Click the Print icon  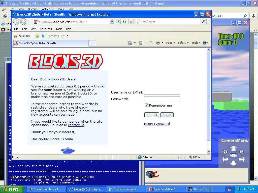tap(158, 43)
